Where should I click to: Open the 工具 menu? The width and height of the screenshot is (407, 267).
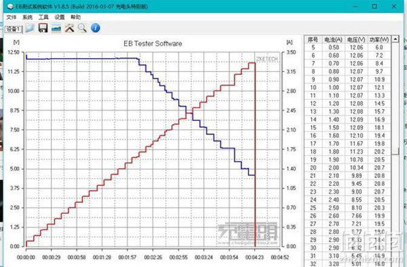tap(44, 17)
